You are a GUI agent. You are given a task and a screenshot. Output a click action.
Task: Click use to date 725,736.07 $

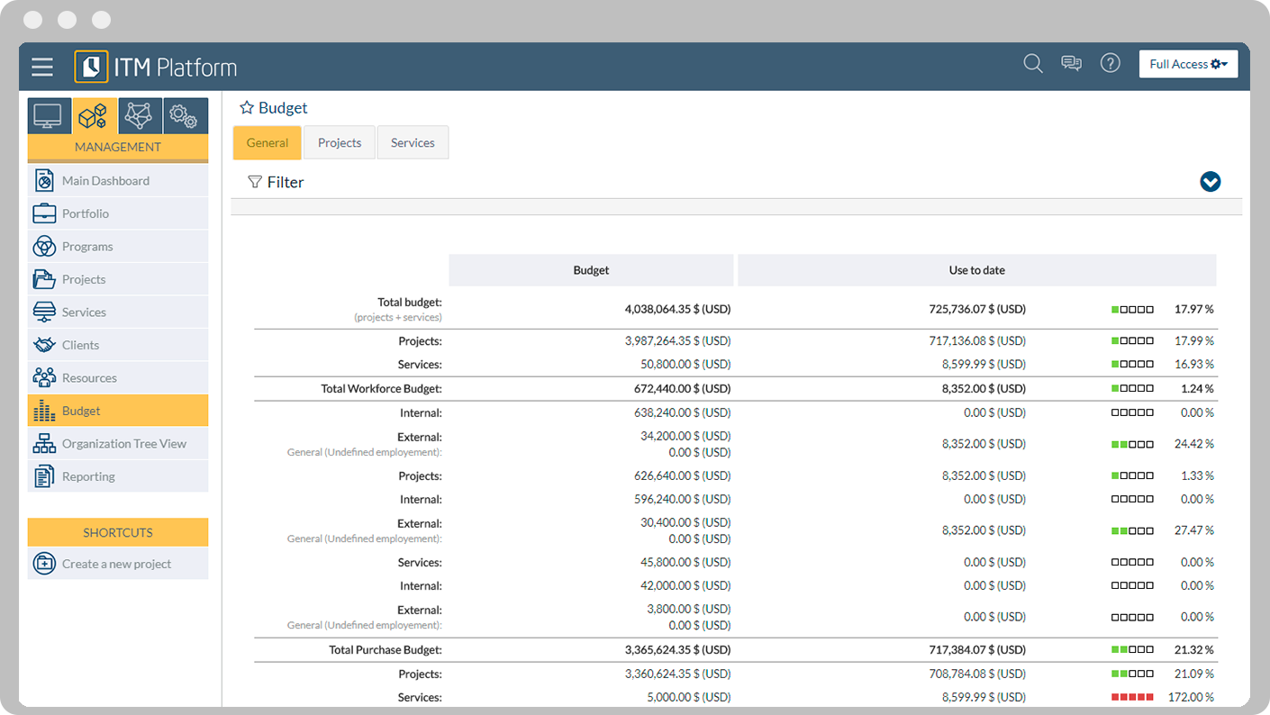977,309
